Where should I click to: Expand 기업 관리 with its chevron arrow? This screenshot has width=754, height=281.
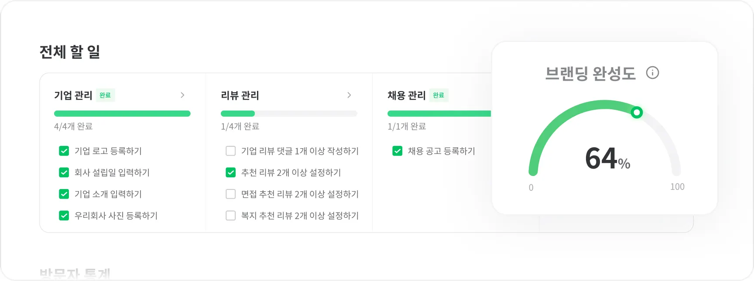[x=182, y=95]
